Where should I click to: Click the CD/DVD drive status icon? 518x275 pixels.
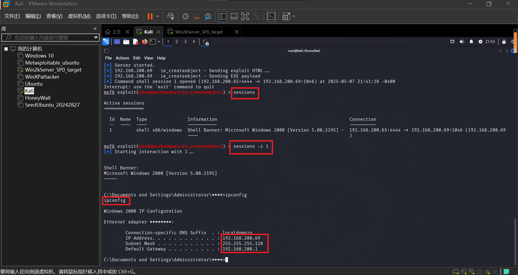(x=464, y=272)
